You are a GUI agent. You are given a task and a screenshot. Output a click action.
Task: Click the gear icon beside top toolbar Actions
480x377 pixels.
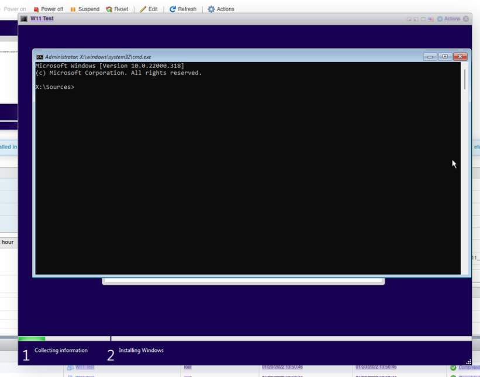[211, 9]
